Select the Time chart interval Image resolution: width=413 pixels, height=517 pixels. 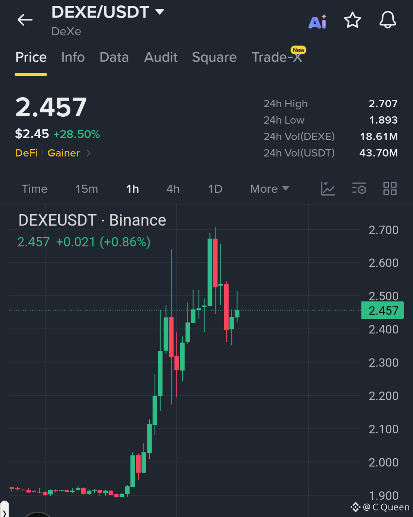tap(34, 189)
